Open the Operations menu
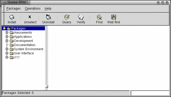 [33, 9]
